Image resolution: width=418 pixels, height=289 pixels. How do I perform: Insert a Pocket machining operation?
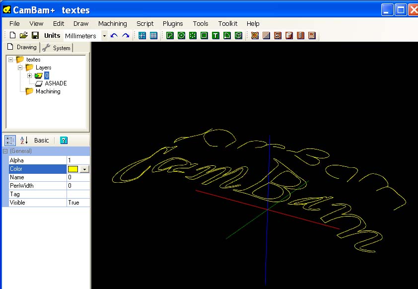click(266, 35)
